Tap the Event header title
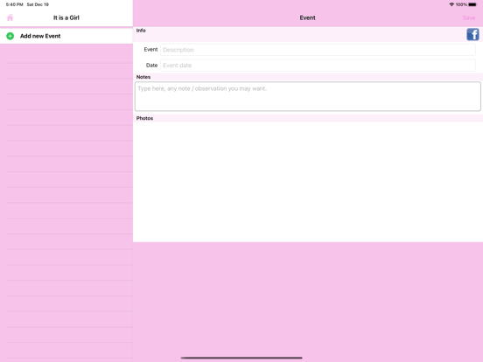483x362 pixels. click(307, 17)
